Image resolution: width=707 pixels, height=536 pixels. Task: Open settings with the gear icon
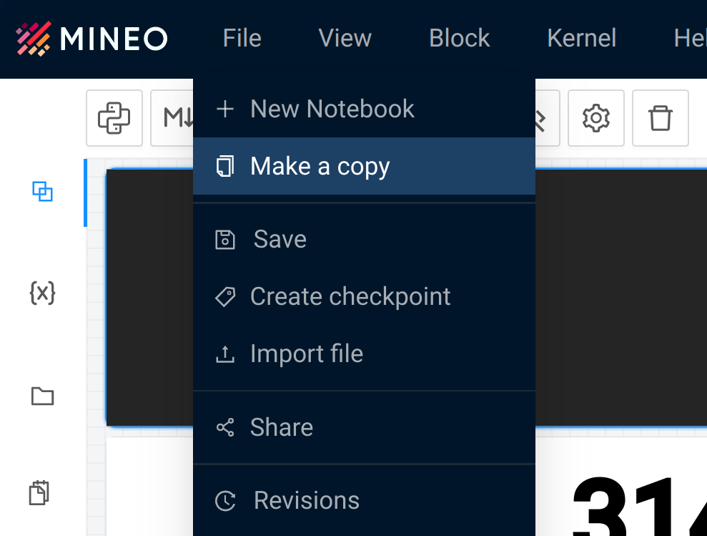tap(595, 118)
